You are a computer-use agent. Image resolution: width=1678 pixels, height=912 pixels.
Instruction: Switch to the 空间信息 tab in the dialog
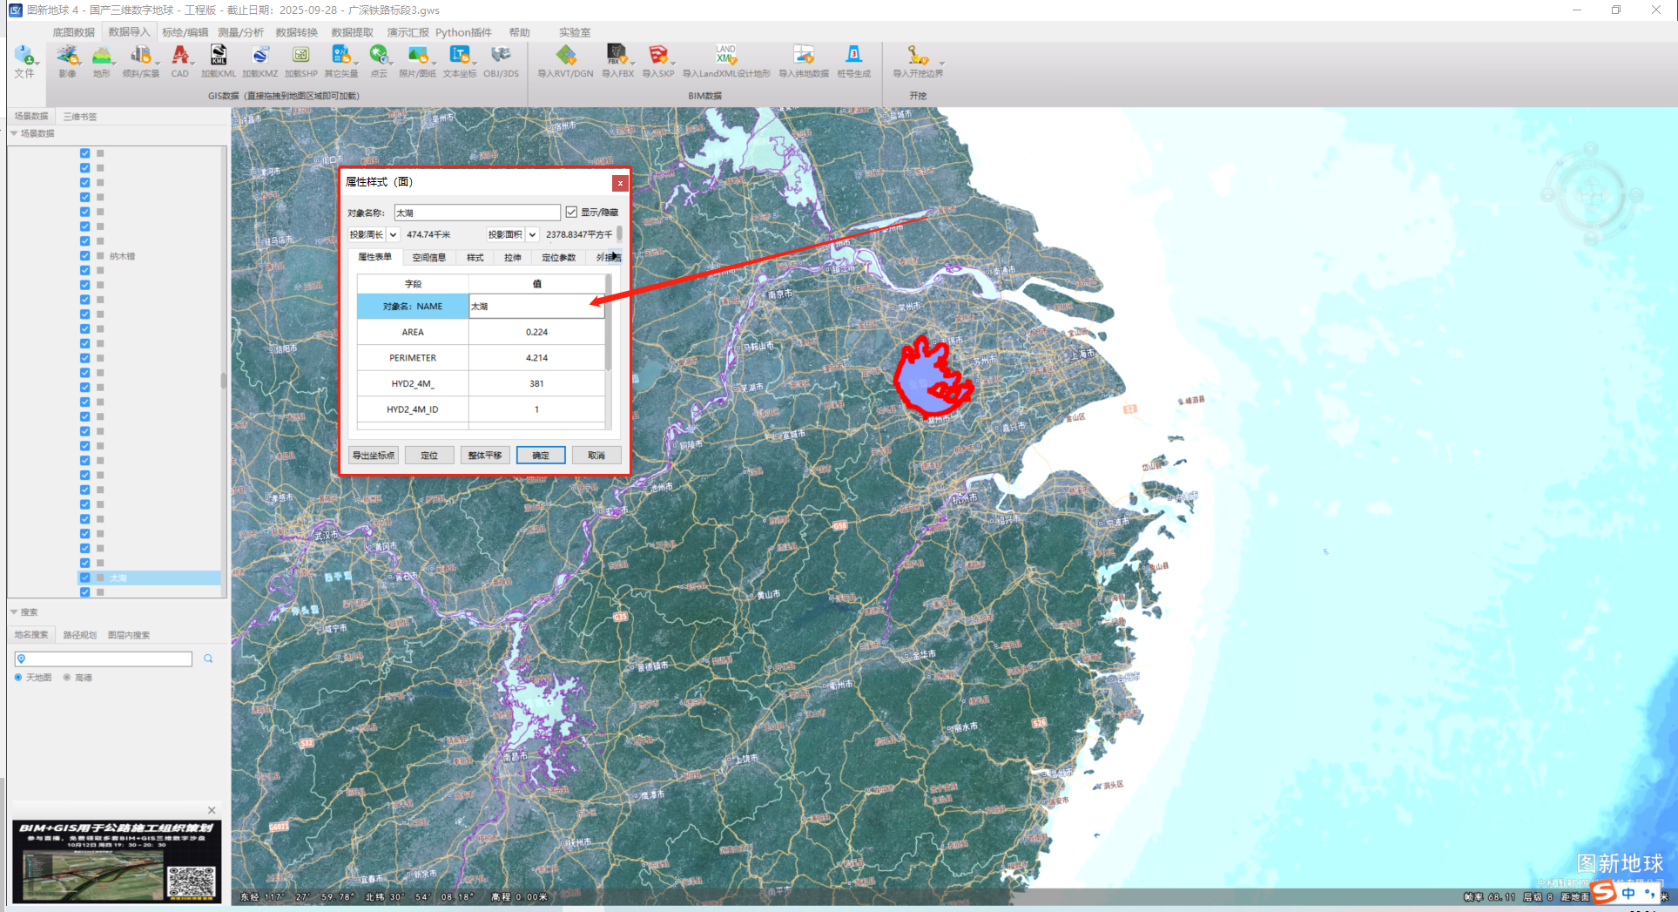[429, 258]
